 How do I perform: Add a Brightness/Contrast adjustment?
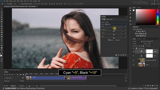tap(137, 31)
